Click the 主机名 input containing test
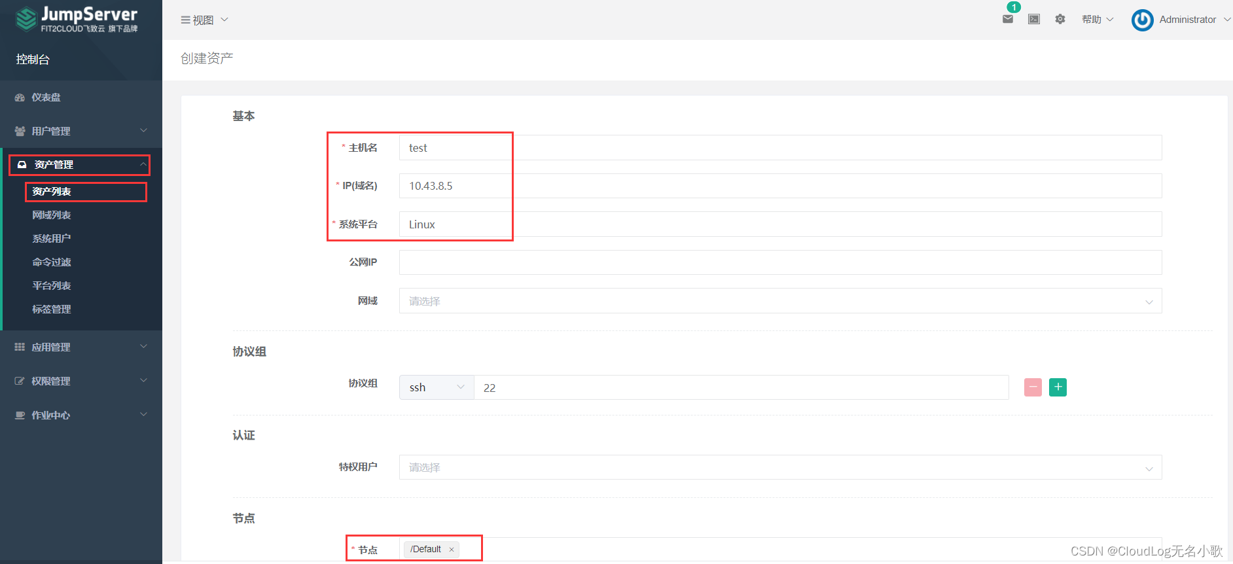This screenshot has width=1233, height=564. (780, 148)
